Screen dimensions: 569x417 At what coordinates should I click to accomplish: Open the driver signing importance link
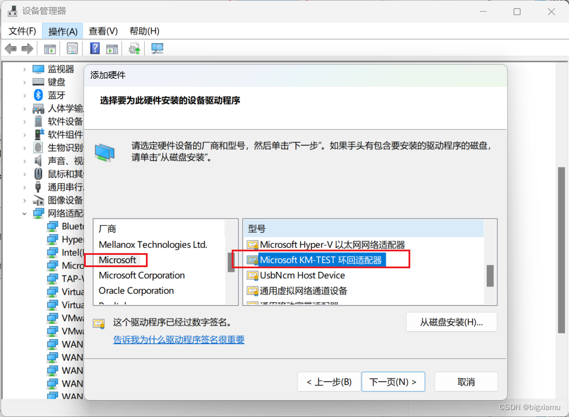179,340
